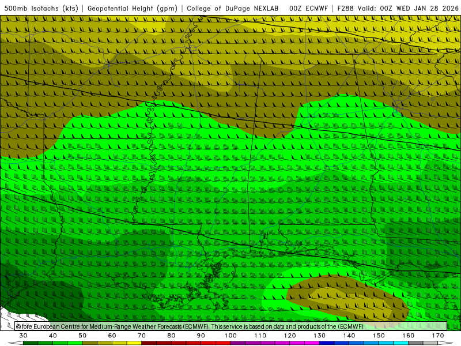Click the 'College of DuPage NEXLAB' label
Image resolution: width=461 pixels, height=346 pixels.
[x=232, y=9]
